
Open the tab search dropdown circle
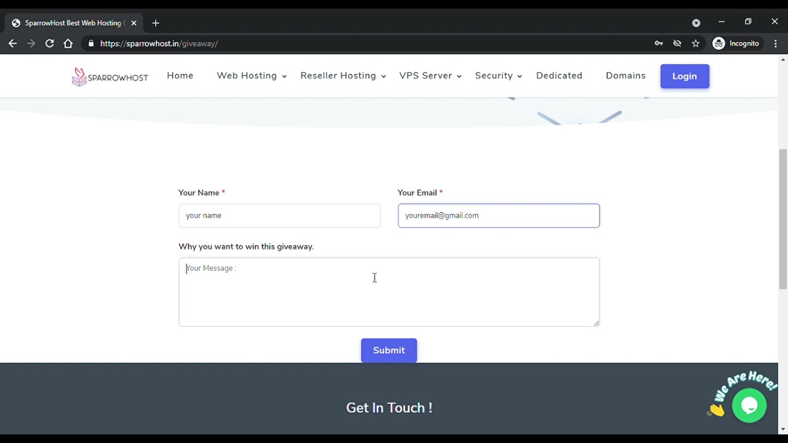[696, 23]
